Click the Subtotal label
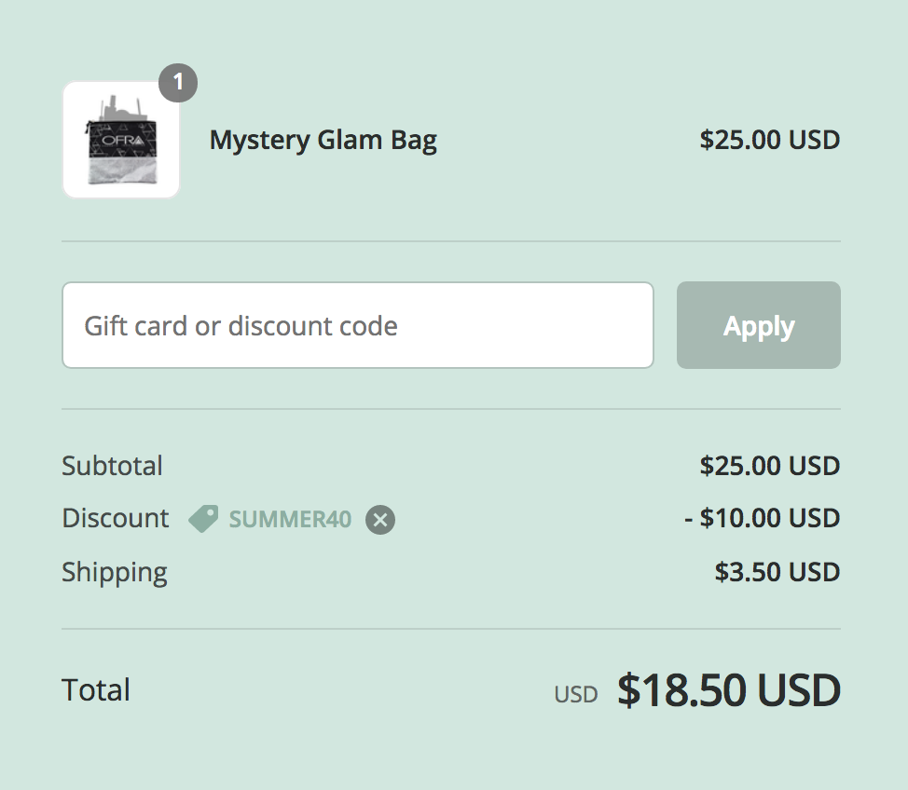This screenshot has height=790, width=908. click(113, 465)
